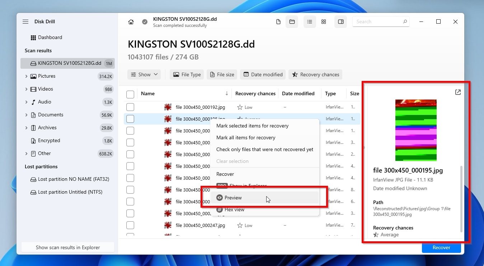Check the box for file 300x450_000192.jpg
The image size is (484, 266).
tap(130, 107)
